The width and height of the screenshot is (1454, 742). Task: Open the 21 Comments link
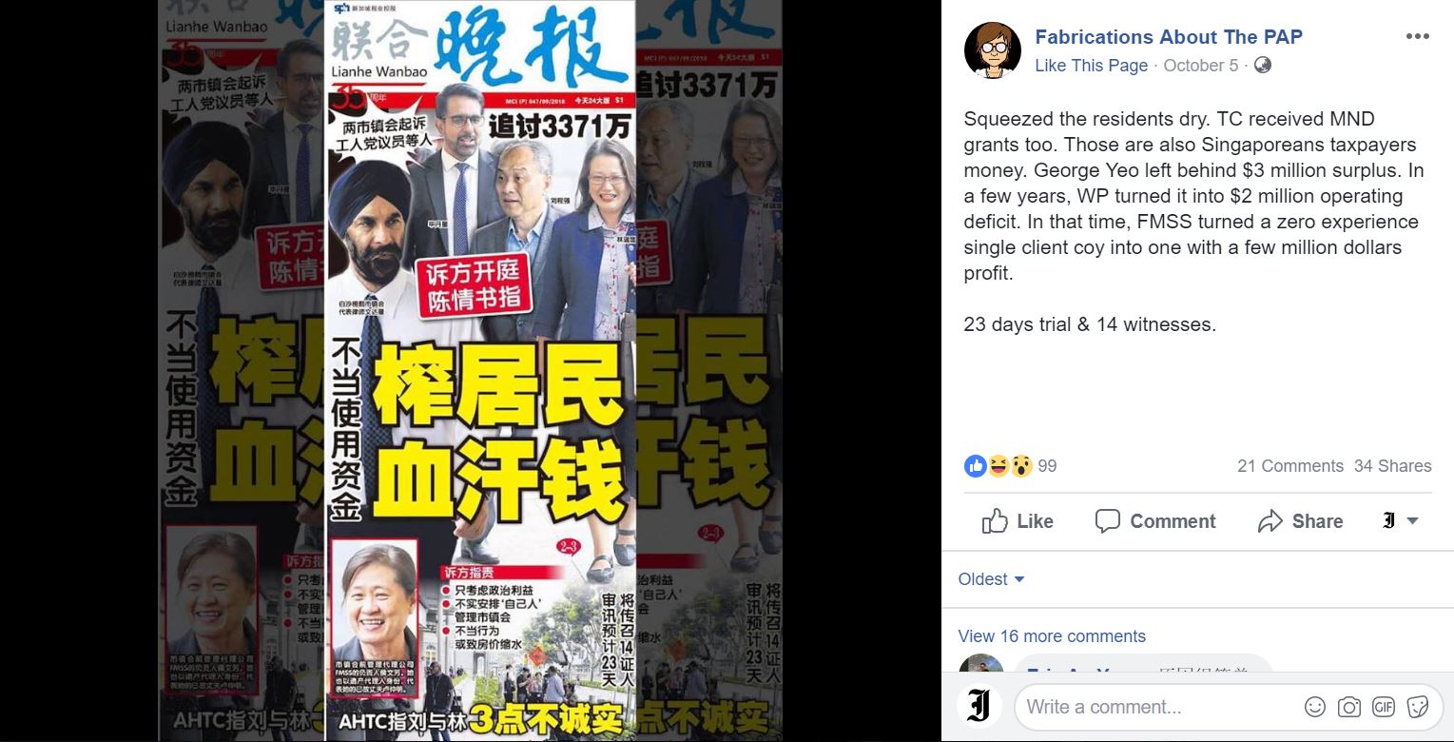tap(1290, 466)
